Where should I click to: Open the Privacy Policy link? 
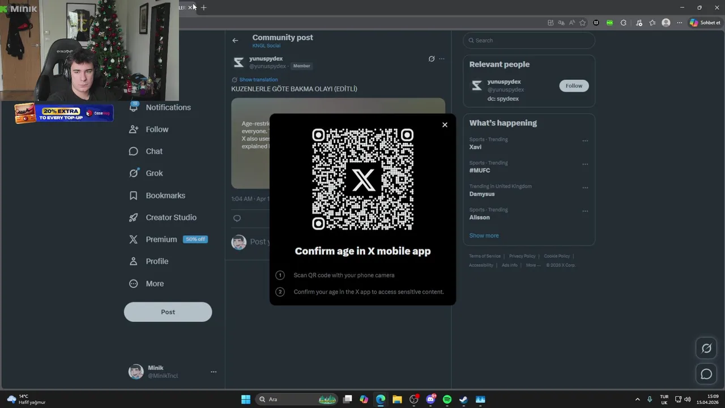pos(522,256)
